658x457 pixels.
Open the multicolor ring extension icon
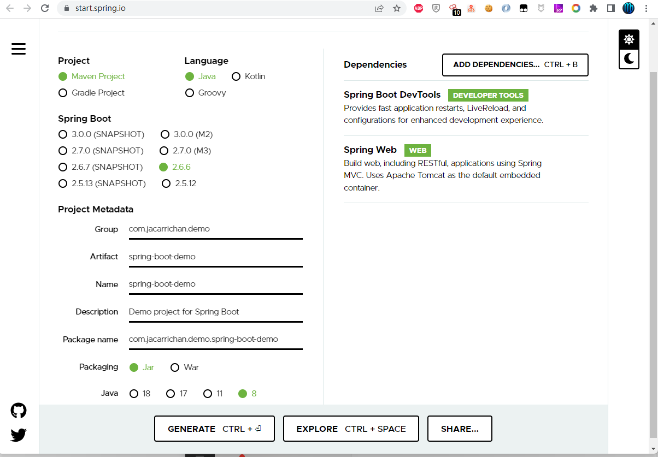[x=576, y=8]
